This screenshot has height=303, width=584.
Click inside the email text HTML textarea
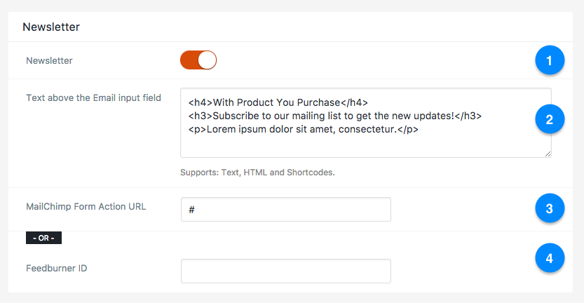click(366, 123)
